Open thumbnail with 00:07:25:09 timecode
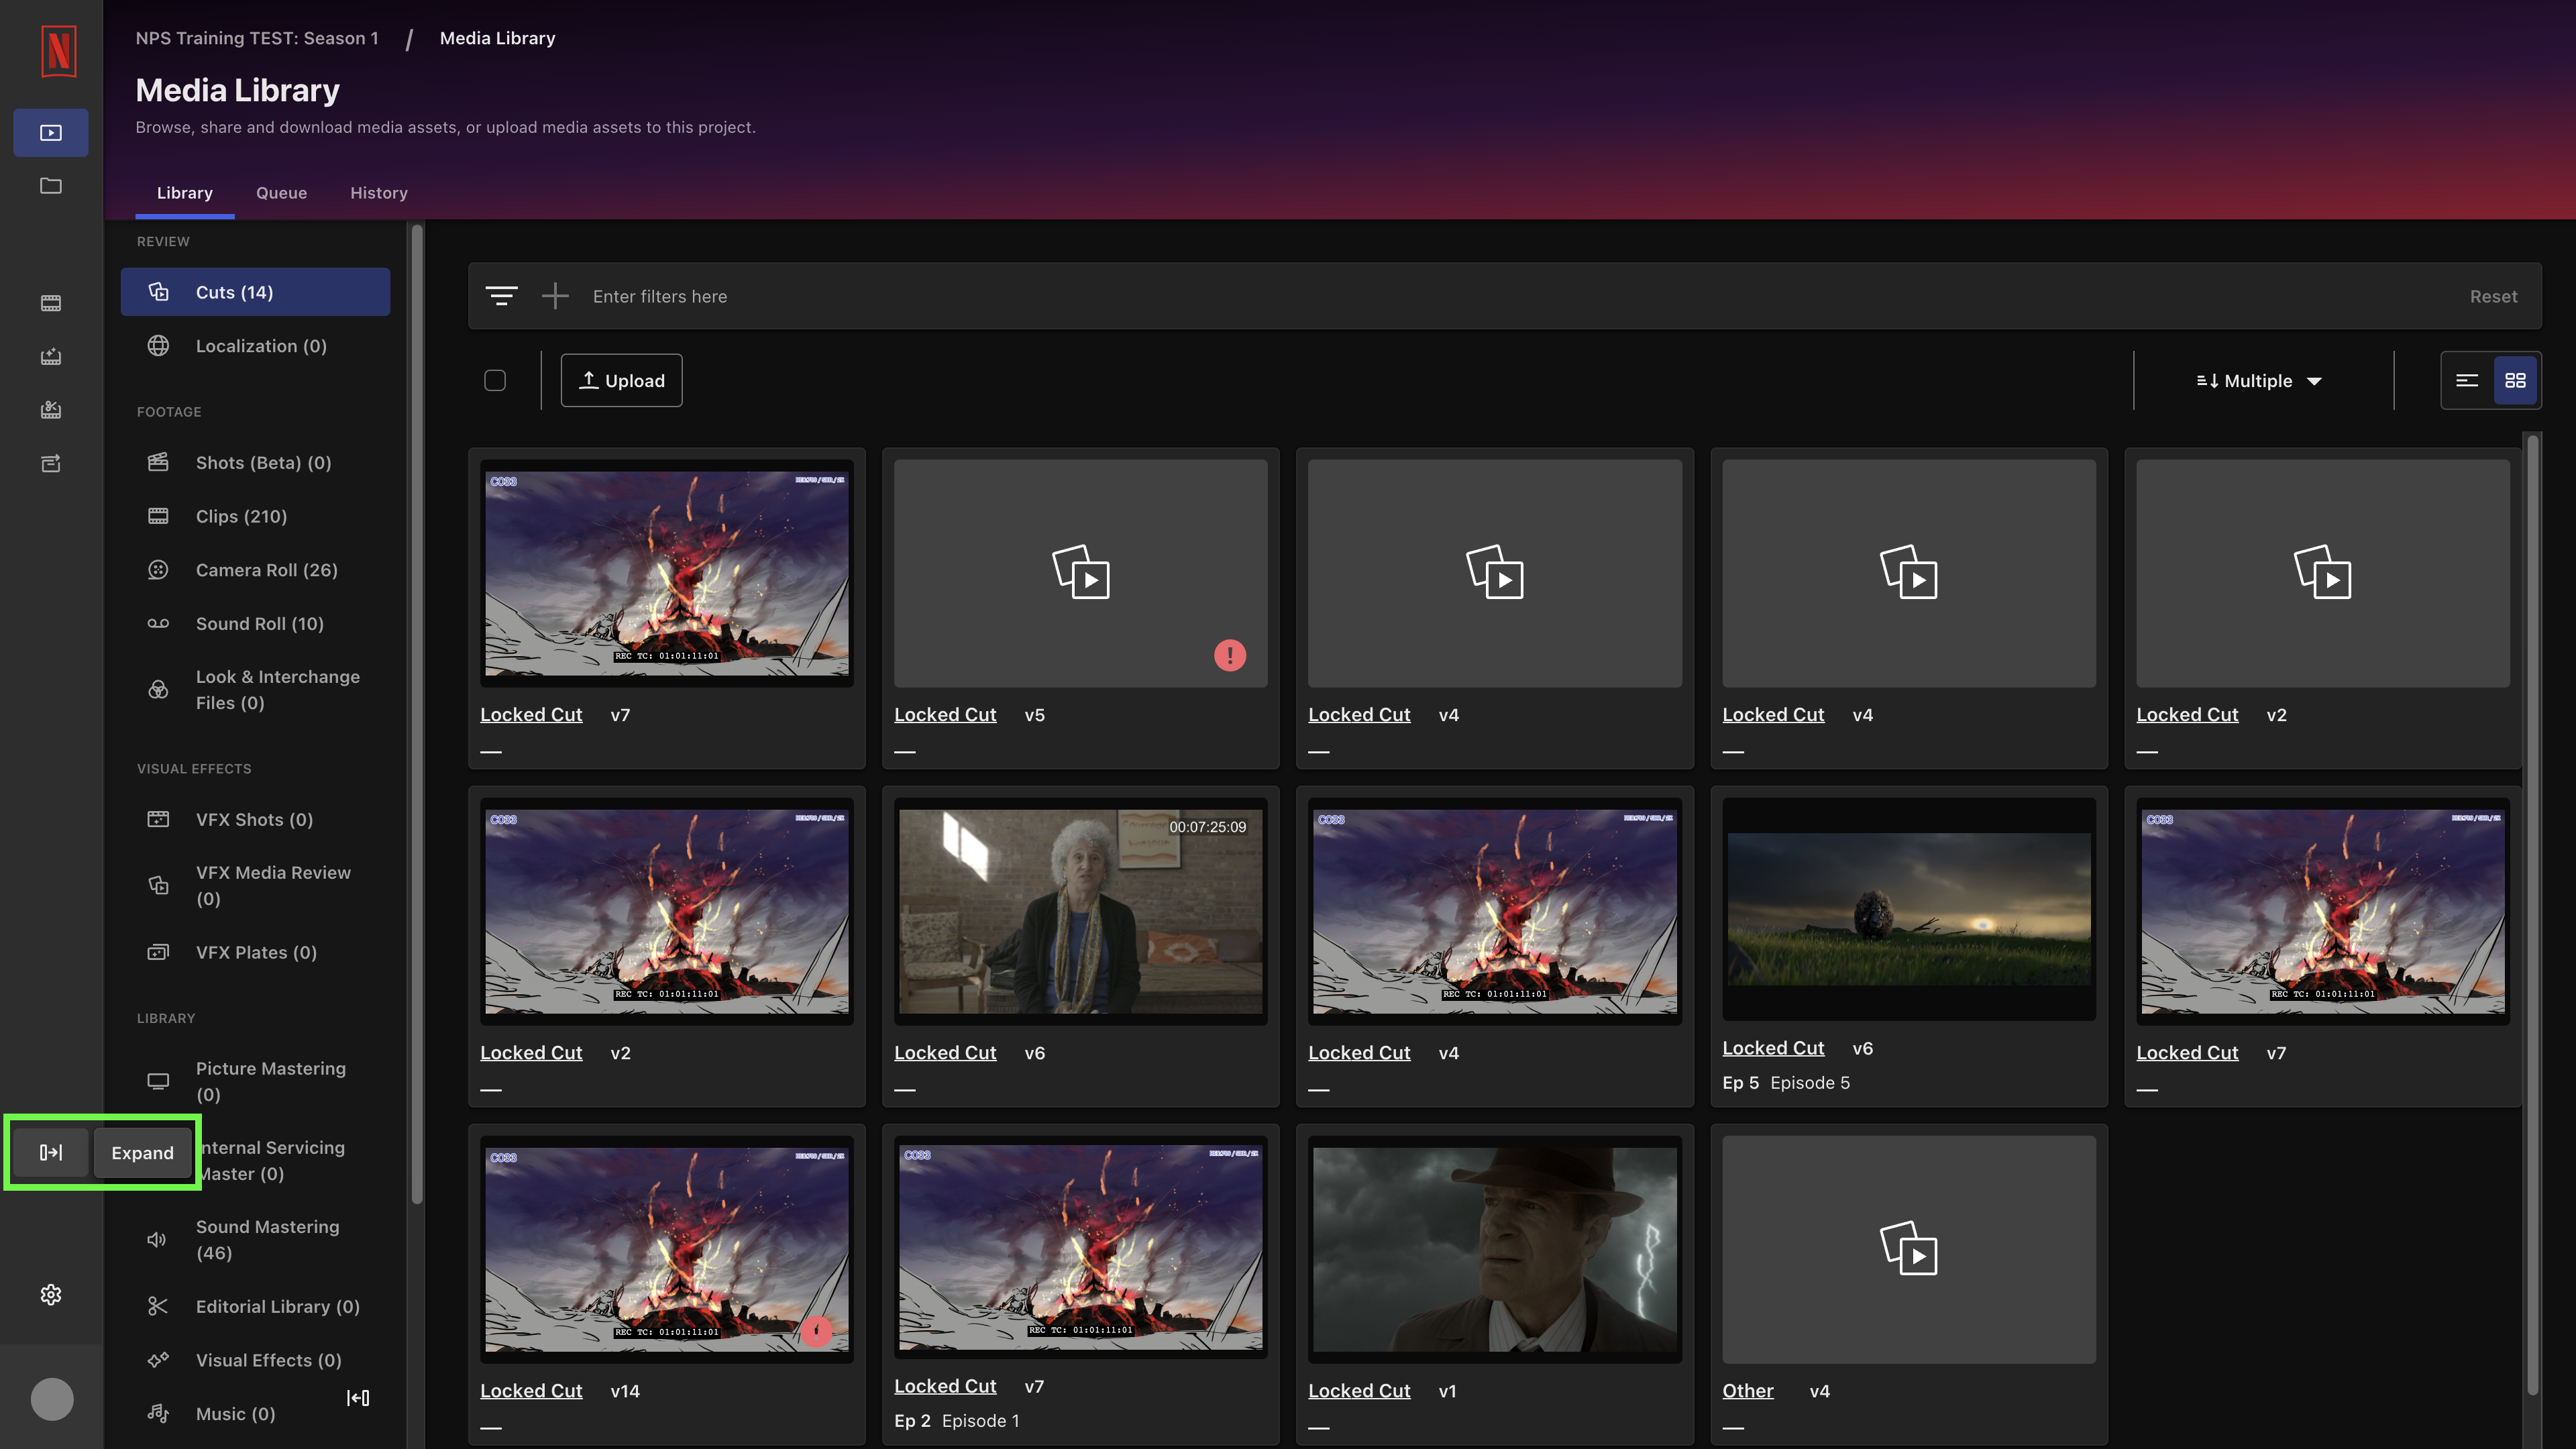The width and height of the screenshot is (2576, 1449). [x=1080, y=911]
